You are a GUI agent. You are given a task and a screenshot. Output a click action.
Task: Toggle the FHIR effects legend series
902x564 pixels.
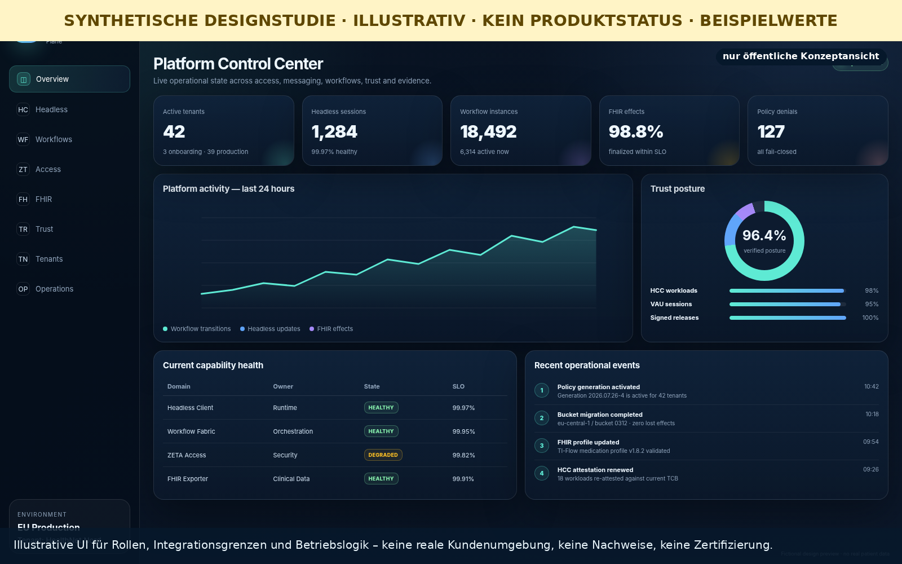click(x=331, y=329)
